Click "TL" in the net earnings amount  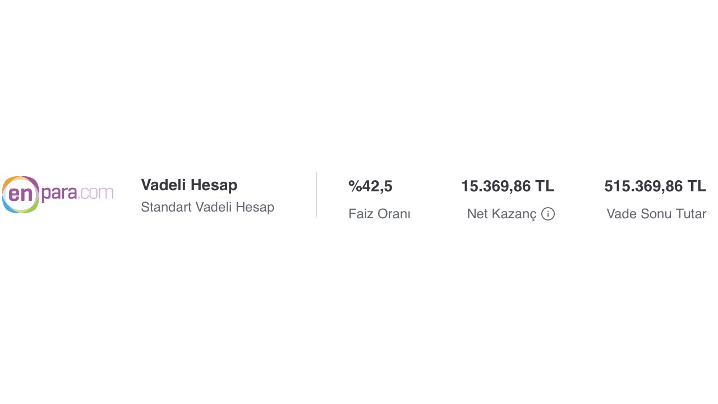click(x=545, y=186)
